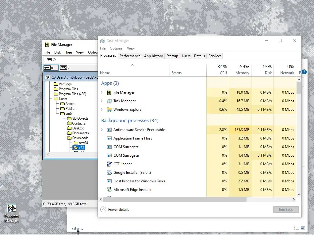Expand the Windows Explorer process row
This screenshot has width=314, height=235.
[x=102, y=110]
